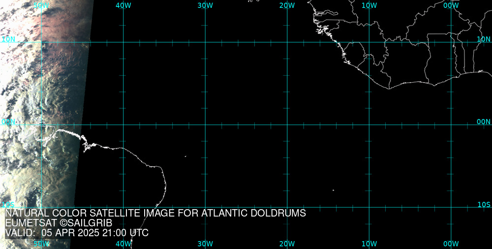Click the '50W' longitude label in the bottom row
492x249 pixels.
(41, 244)
